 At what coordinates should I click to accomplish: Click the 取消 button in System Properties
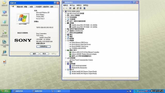tap(44, 54)
